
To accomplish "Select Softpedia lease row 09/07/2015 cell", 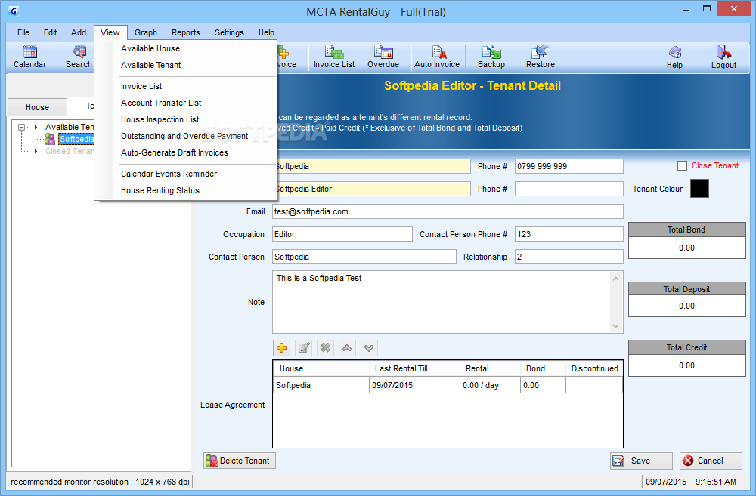I will 414,385.
